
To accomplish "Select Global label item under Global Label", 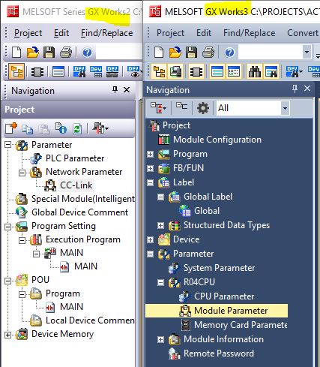I will tap(207, 211).
